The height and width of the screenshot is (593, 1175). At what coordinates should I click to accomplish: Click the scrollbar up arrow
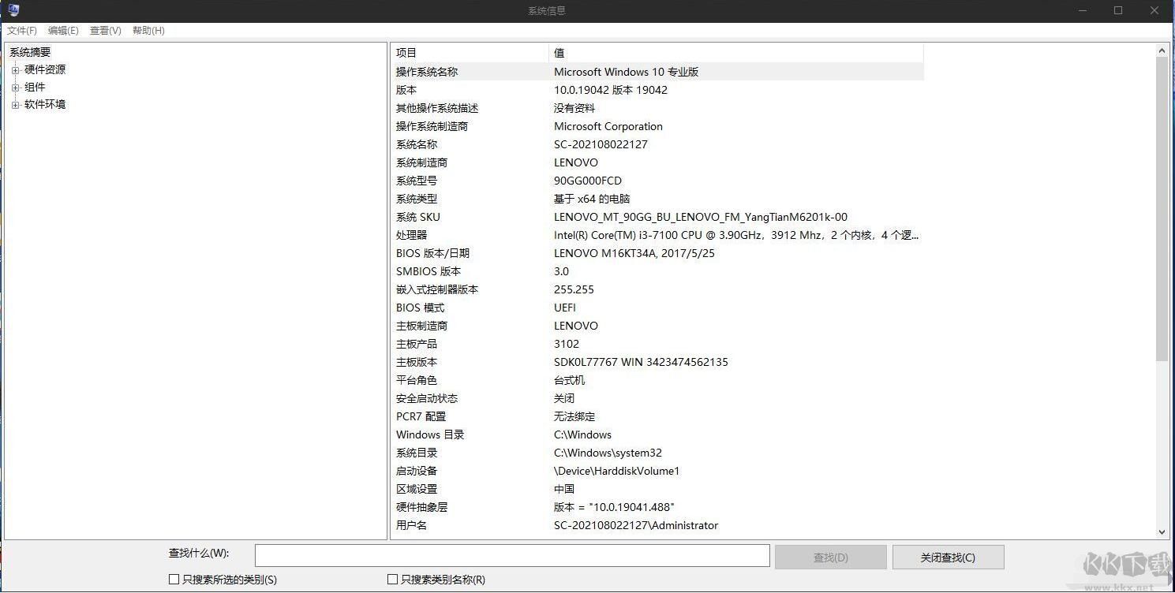(1162, 49)
